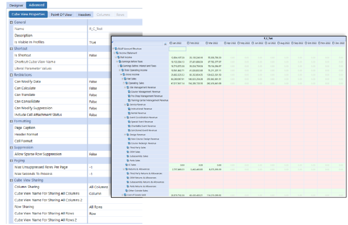The image size is (348, 225).
Task: Click the Feb 2022 column header icon
Action: coord(188,43)
